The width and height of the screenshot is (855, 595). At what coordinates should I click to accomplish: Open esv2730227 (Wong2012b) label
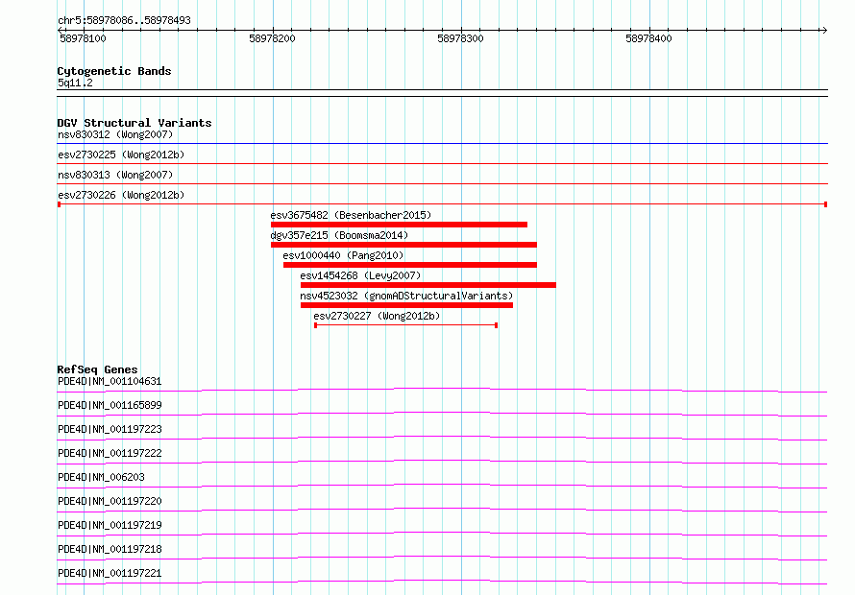(x=377, y=316)
